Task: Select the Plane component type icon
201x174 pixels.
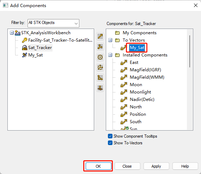Action: 100,88
